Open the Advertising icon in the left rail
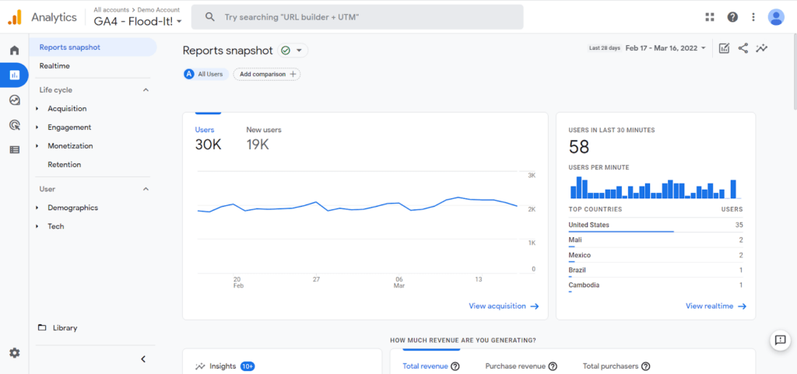This screenshot has height=374, width=797. [14, 125]
